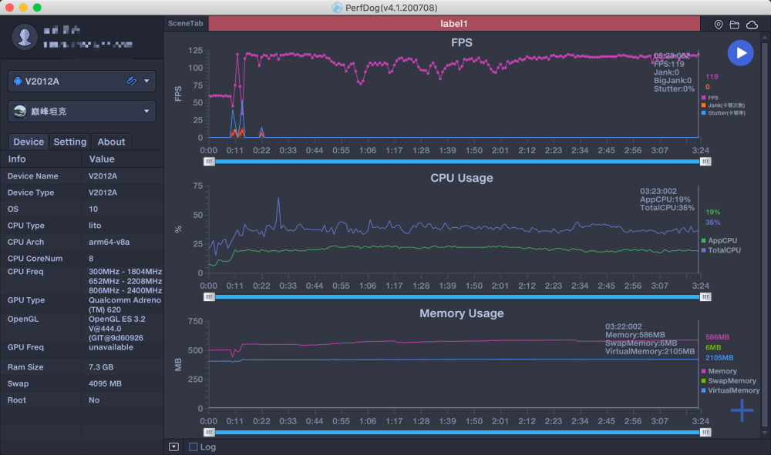Switch to the Setting tab
Viewport: 771px width, 455px height.
(x=70, y=142)
